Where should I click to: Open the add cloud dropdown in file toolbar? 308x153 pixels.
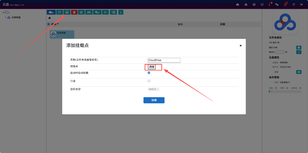[x=51, y=12]
